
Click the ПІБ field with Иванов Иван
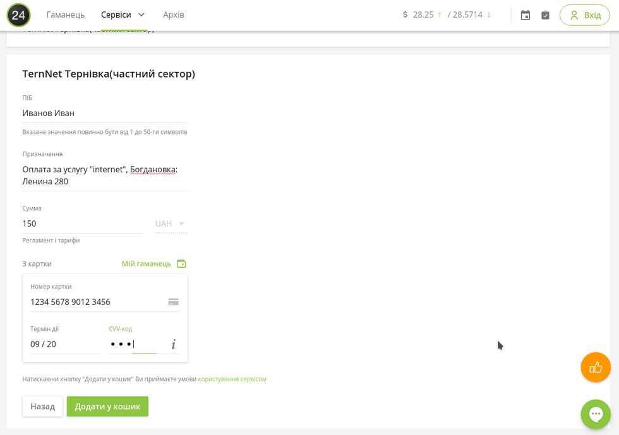tap(105, 113)
